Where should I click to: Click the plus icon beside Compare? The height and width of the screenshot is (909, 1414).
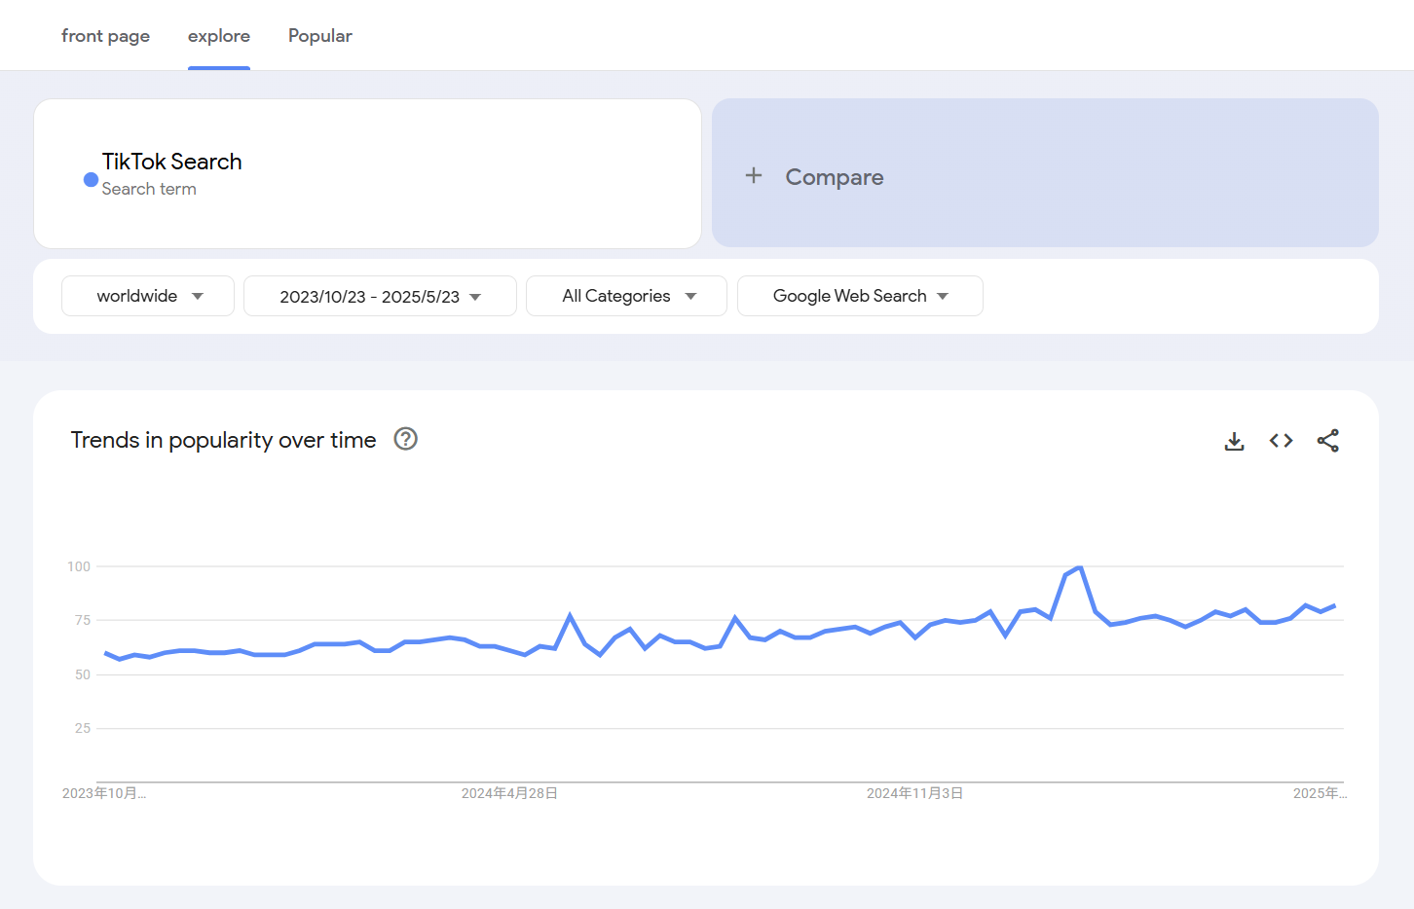click(x=753, y=176)
